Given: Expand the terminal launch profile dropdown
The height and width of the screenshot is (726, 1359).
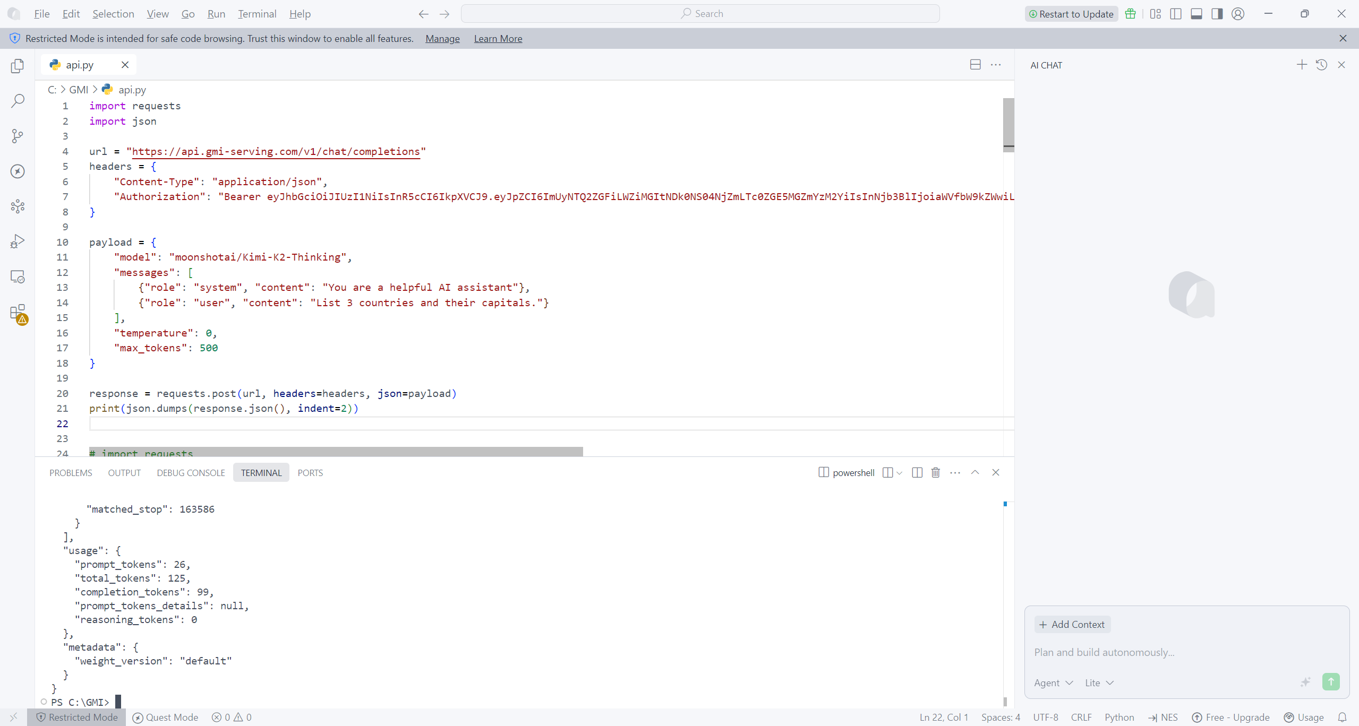Looking at the screenshot, I should 899,473.
